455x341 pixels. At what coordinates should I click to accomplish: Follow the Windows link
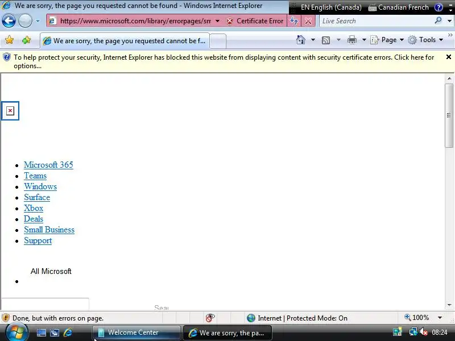[40, 186]
